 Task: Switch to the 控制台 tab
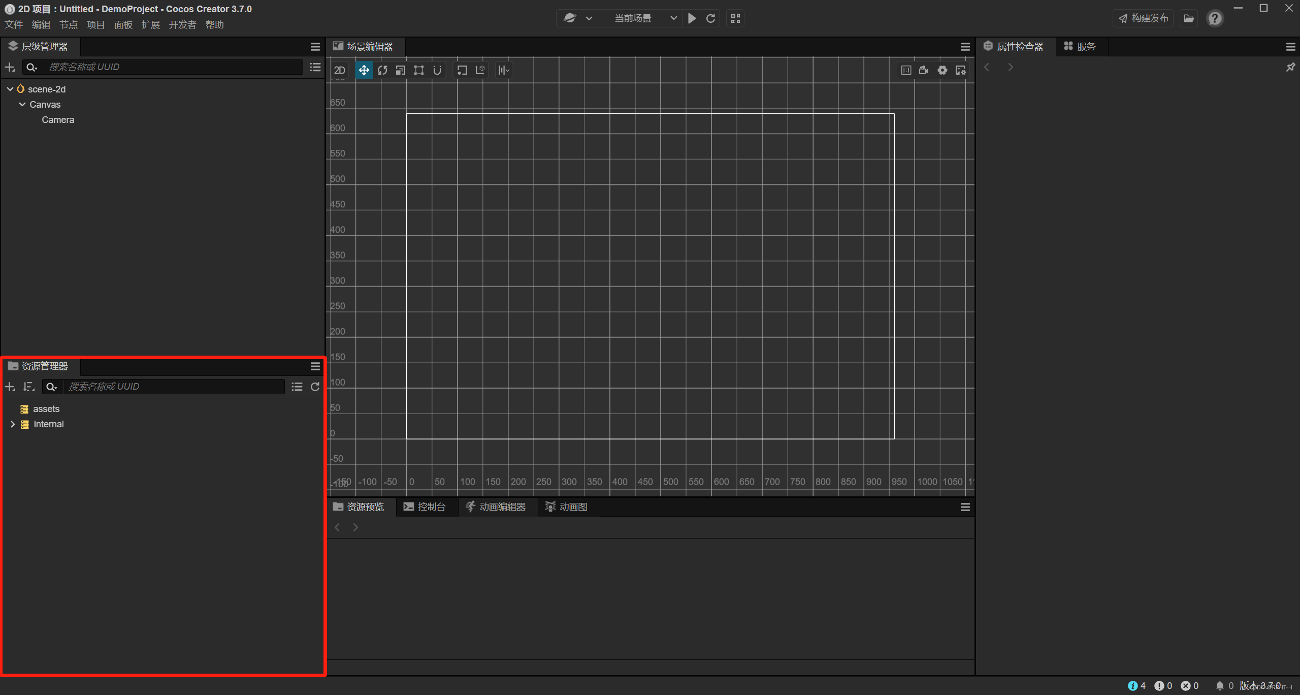click(426, 507)
